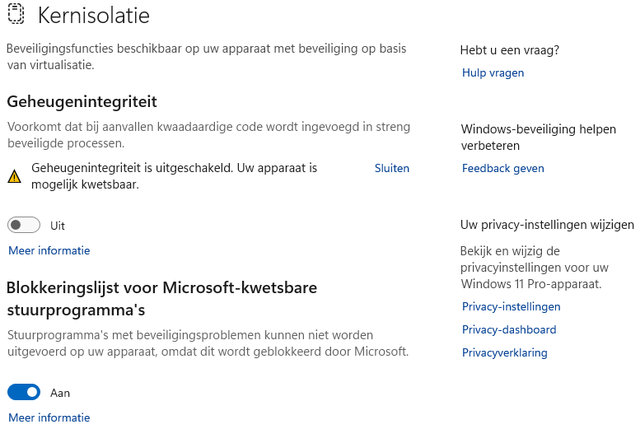Click the Uit label beside the toggle

[x=58, y=226]
